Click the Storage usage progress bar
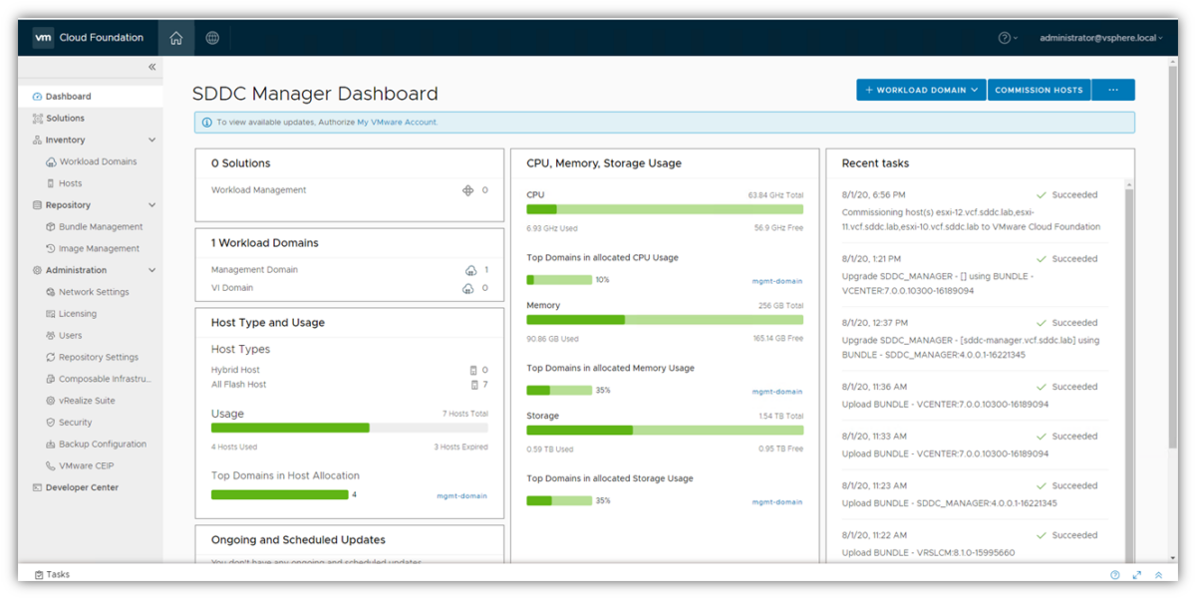 coord(665,431)
